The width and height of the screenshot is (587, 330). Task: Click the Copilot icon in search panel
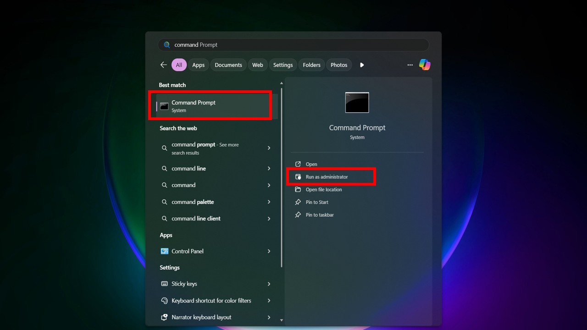[x=425, y=65]
